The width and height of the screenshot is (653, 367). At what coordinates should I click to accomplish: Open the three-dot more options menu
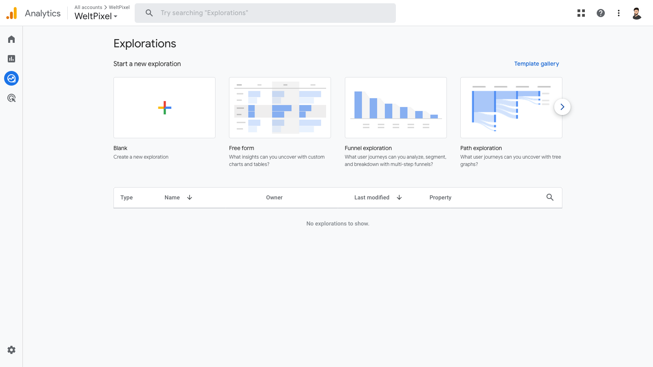619,13
